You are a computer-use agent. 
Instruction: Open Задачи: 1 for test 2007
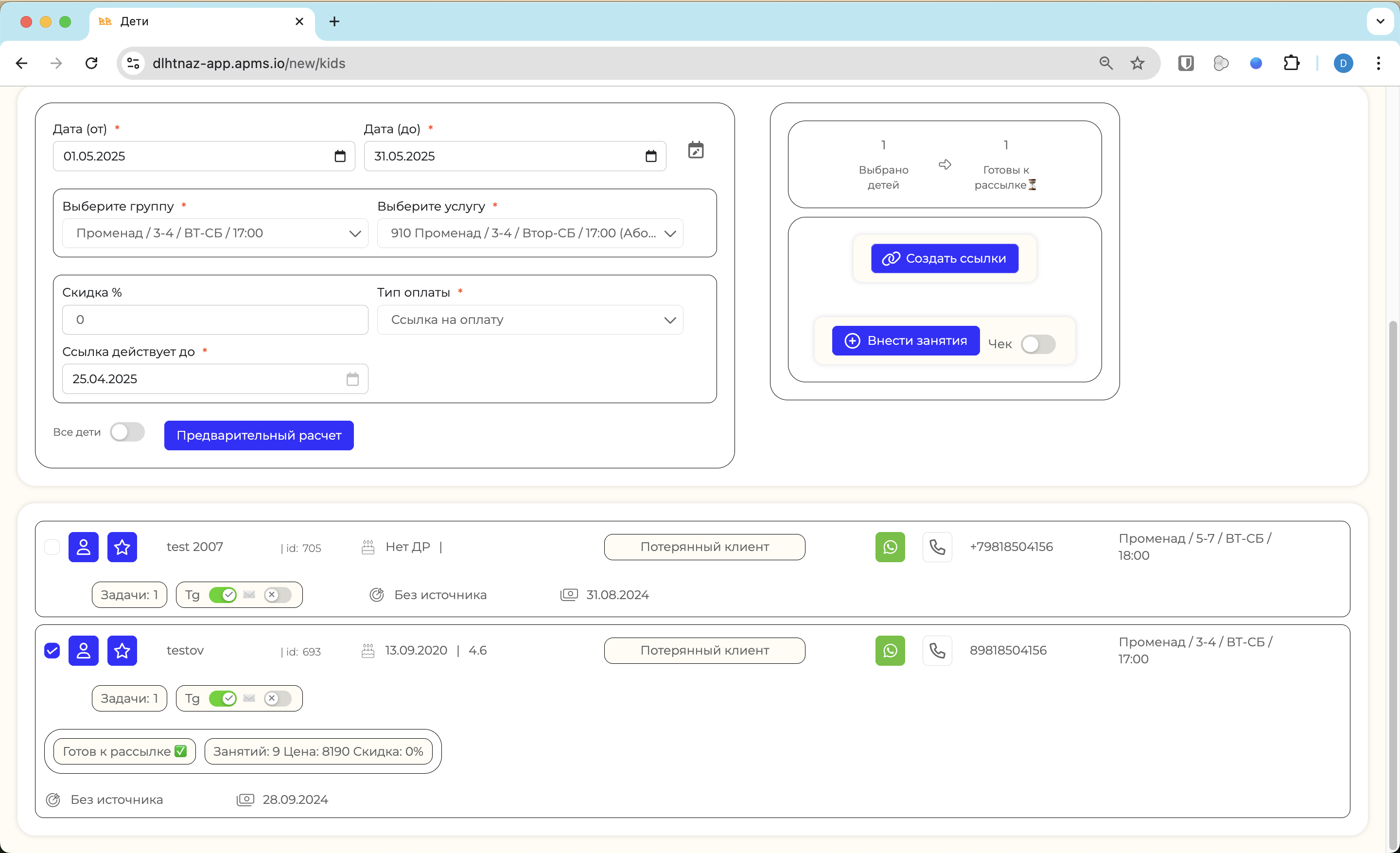coord(129,594)
